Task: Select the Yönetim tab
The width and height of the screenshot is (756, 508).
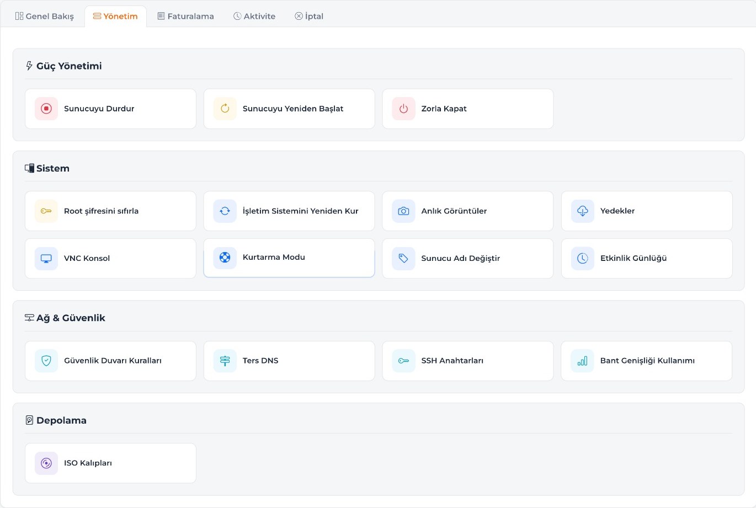Action: pos(115,17)
